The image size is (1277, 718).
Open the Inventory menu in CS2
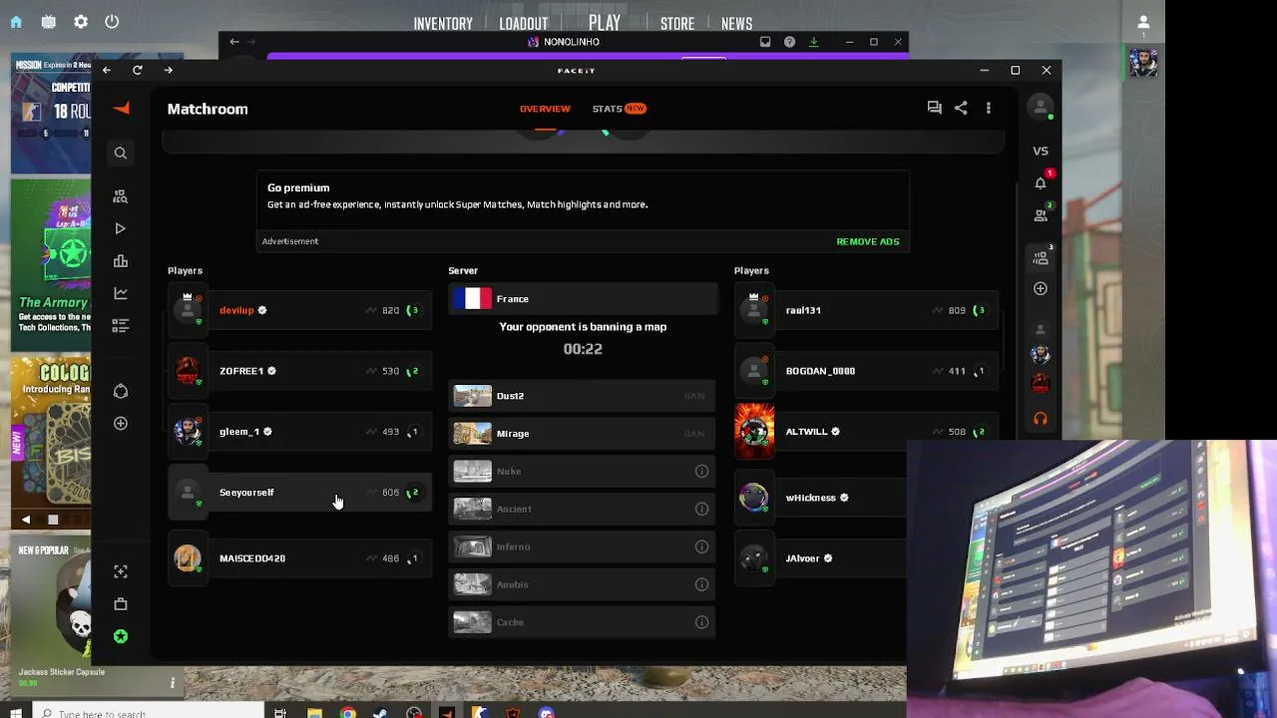[x=443, y=24]
